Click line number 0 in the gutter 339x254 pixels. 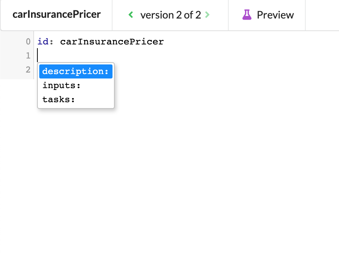(x=28, y=41)
